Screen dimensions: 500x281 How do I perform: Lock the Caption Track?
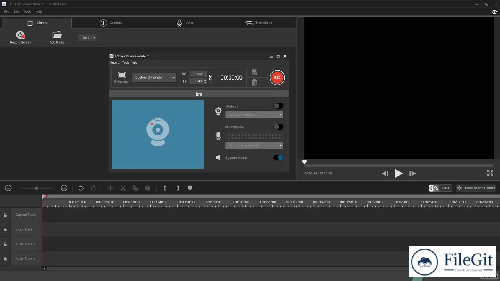click(x=5, y=215)
